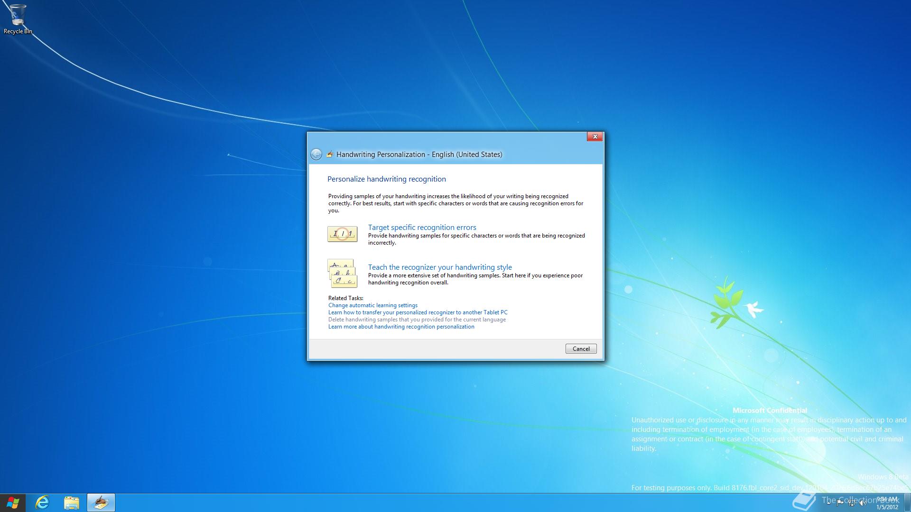Open the Recycle Bin desktop icon

[x=18, y=19]
